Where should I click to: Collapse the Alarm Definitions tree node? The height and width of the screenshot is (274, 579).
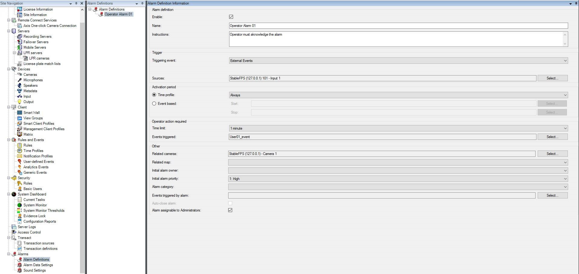(90, 9)
